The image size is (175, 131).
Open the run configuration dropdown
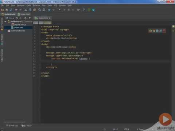tap(59, 10)
